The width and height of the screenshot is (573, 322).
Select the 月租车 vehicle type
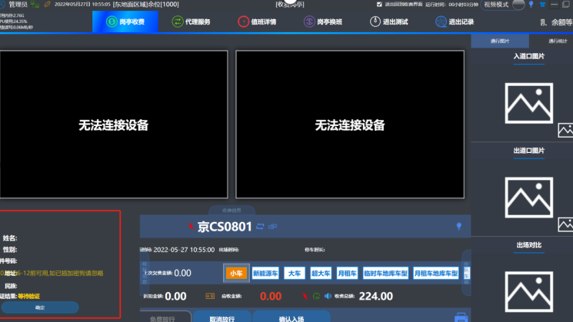tap(347, 273)
